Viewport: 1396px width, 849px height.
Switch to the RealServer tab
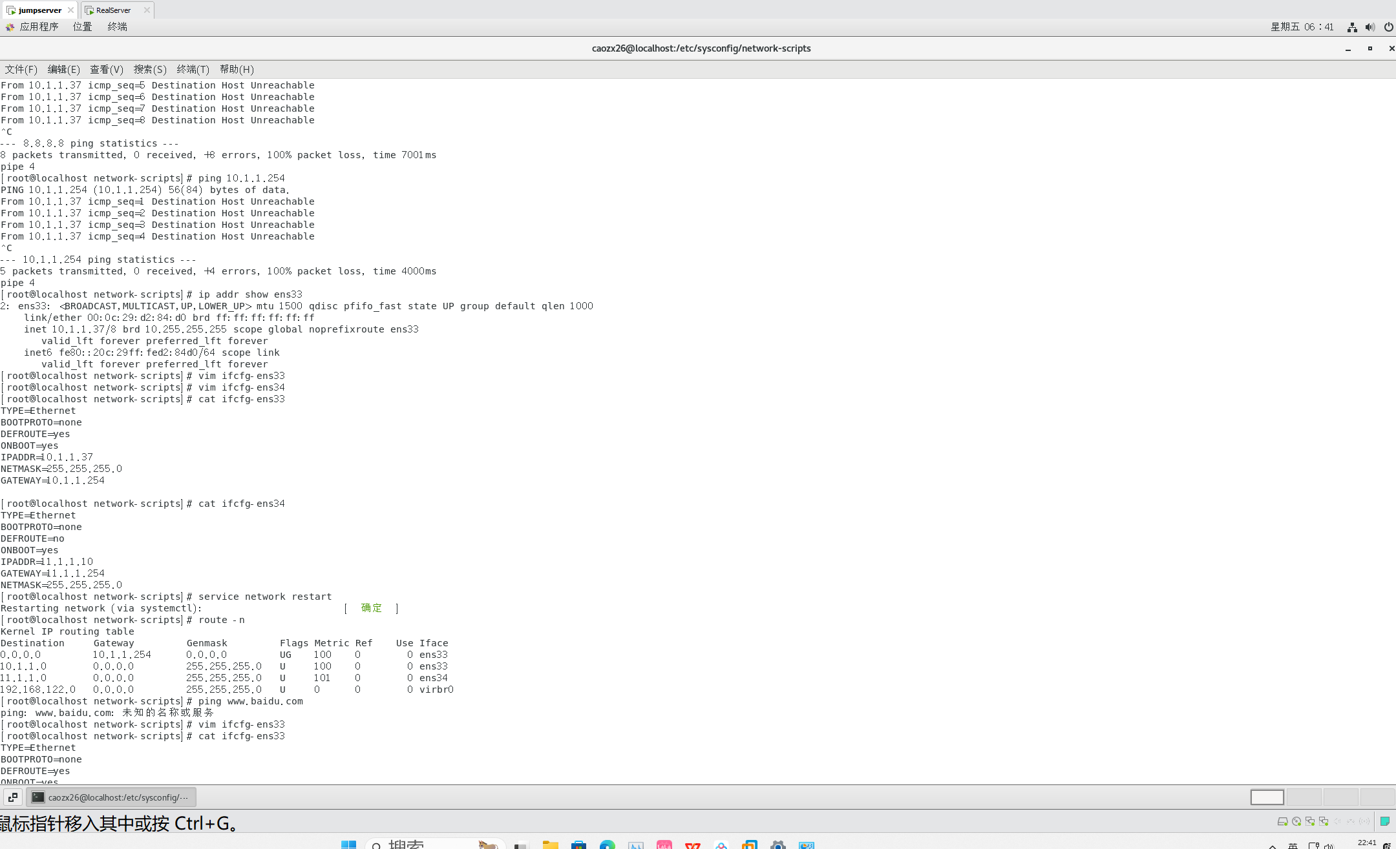pyautogui.click(x=113, y=10)
